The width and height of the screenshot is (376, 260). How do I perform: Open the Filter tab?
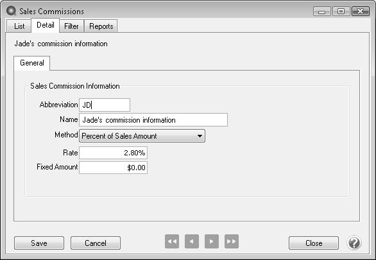click(71, 26)
